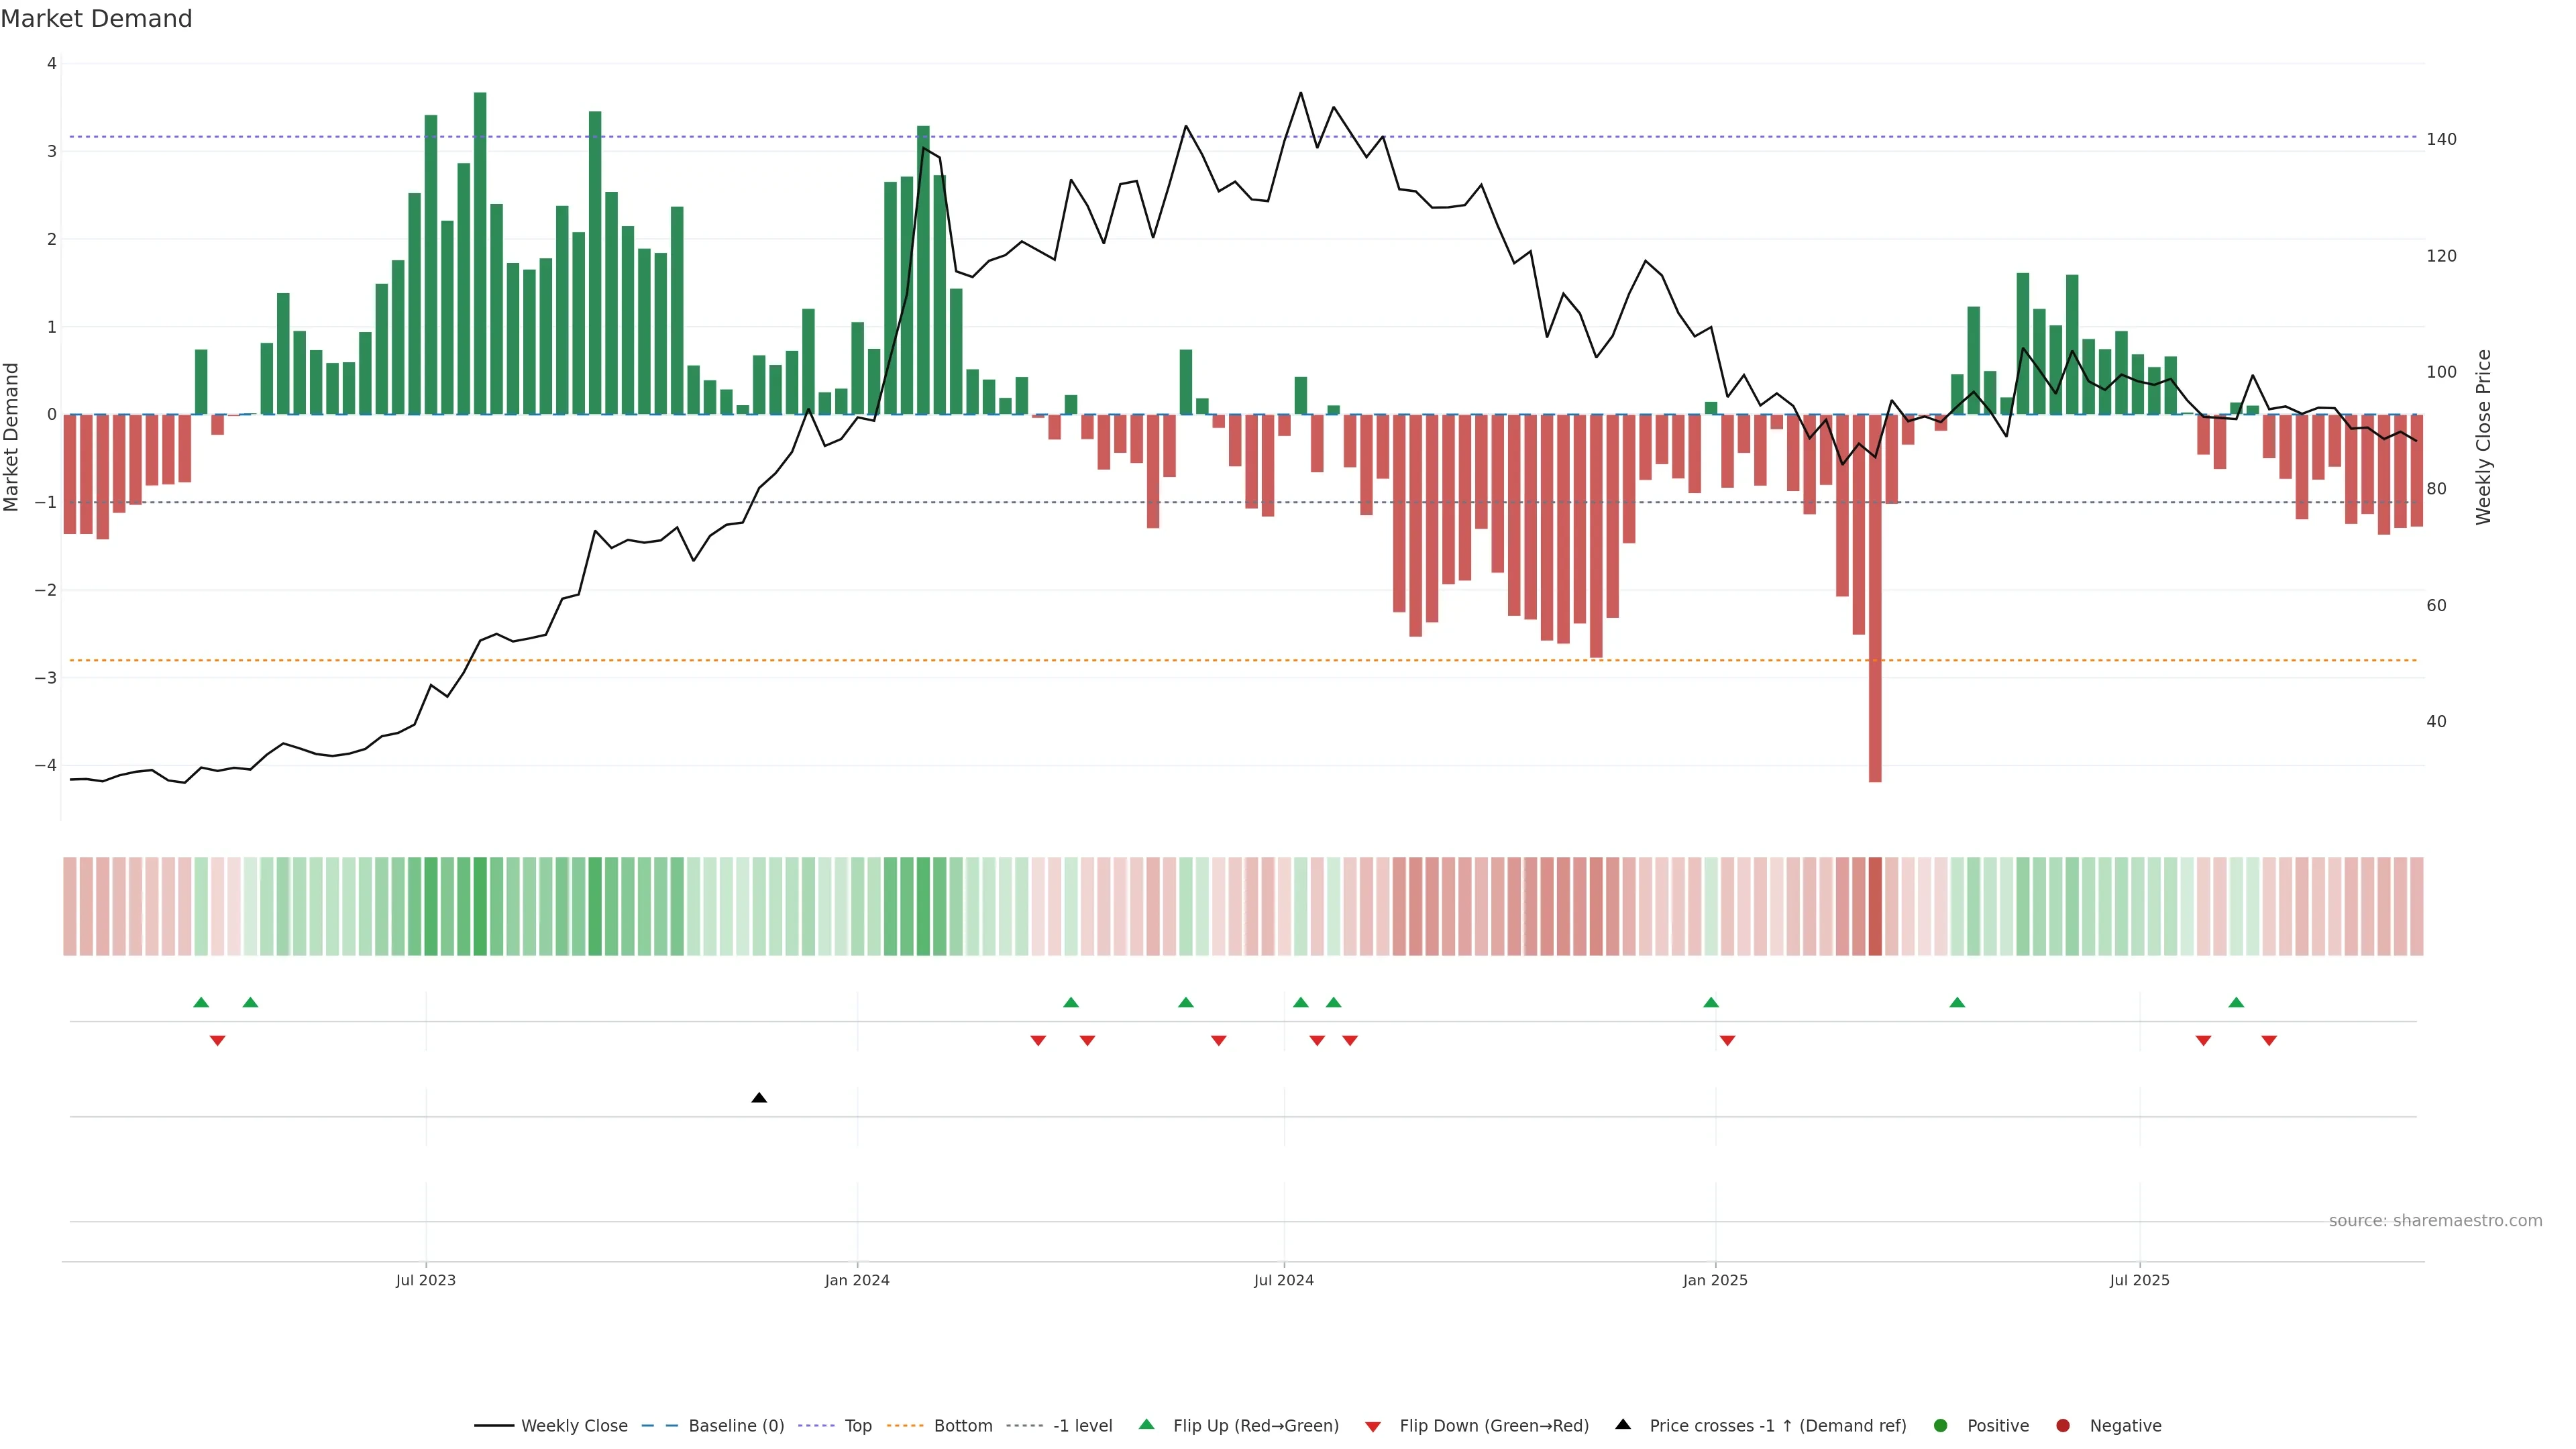Click the Weekly Close Price axis title
Image resolution: width=2576 pixels, height=1449 pixels.
coord(2483,437)
